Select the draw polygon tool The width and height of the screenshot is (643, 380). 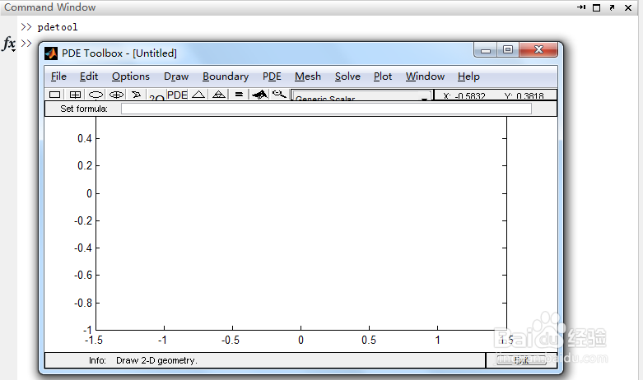tap(136, 95)
